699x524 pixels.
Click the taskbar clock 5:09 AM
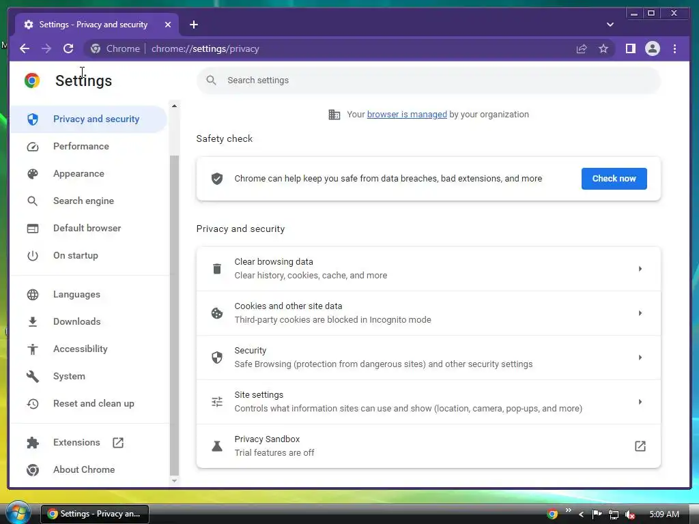[664, 514]
